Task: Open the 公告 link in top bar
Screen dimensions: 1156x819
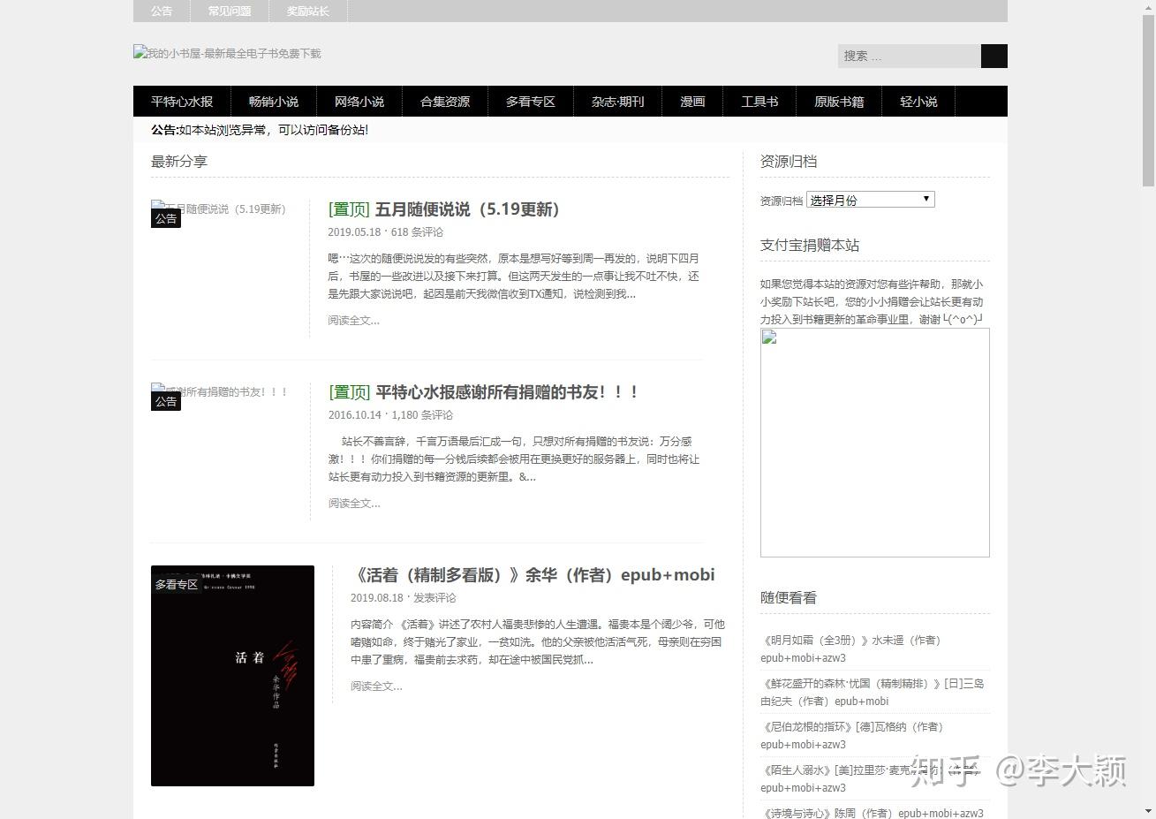Action: (161, 11)
